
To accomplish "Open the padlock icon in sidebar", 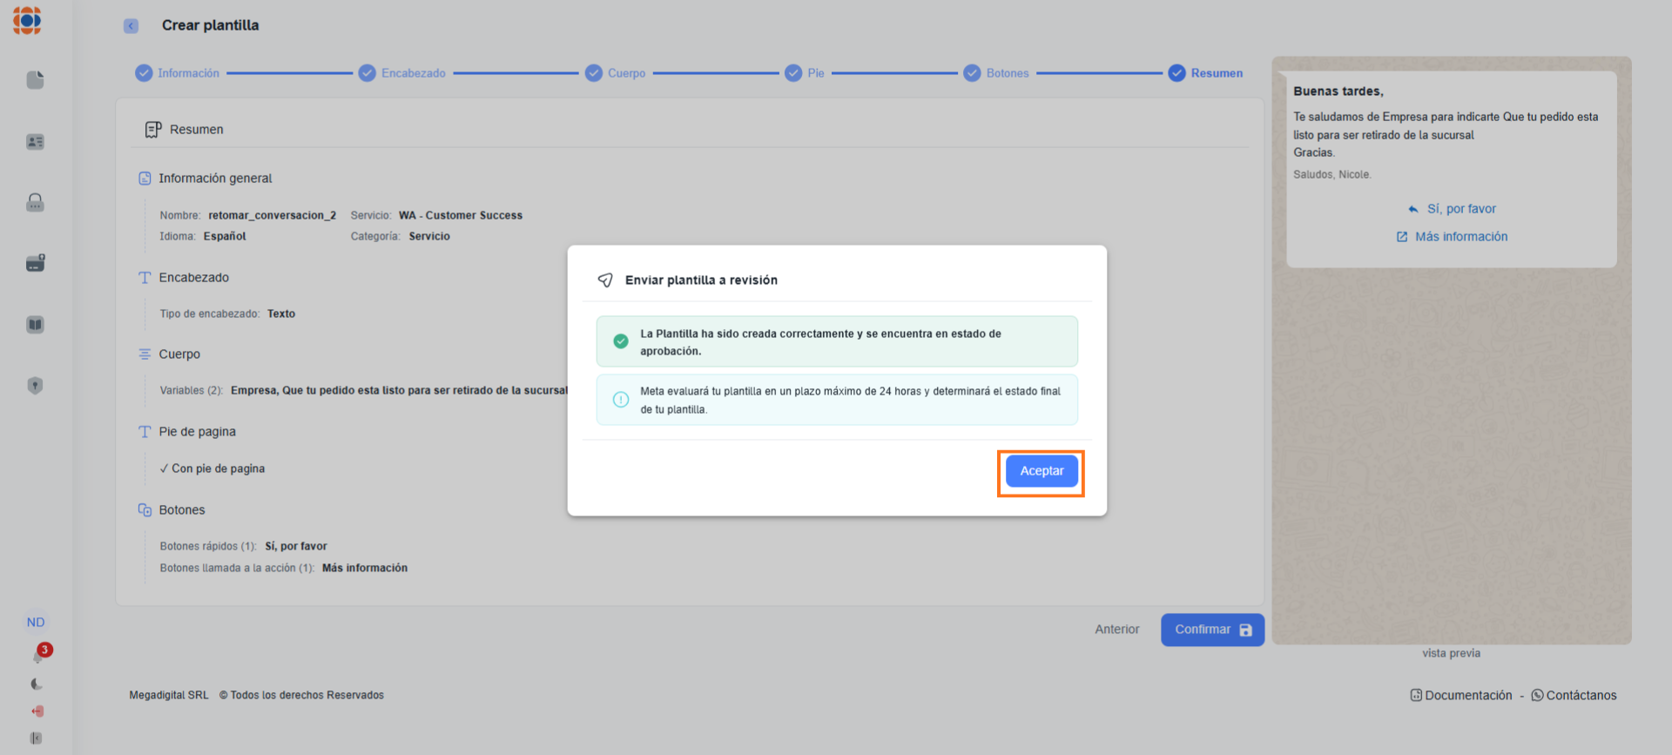I will 35,203.
